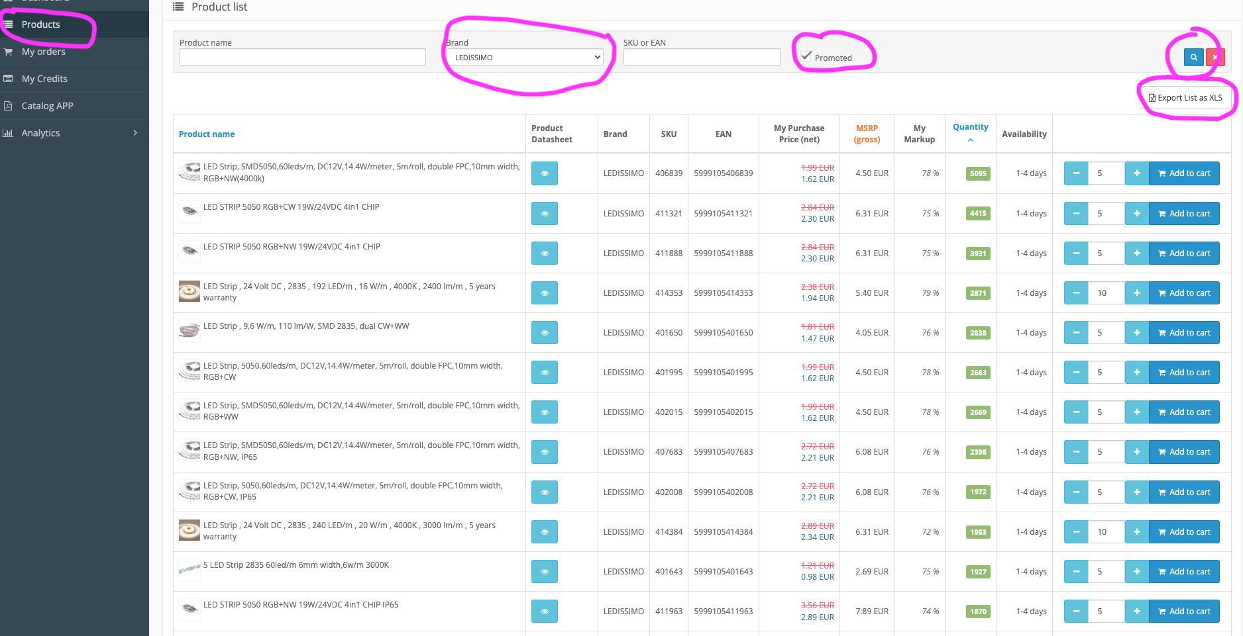Screen dimensions: 1243x636
Task: Add SKU 414384 to cart
Action: [x=1184, y=532]
